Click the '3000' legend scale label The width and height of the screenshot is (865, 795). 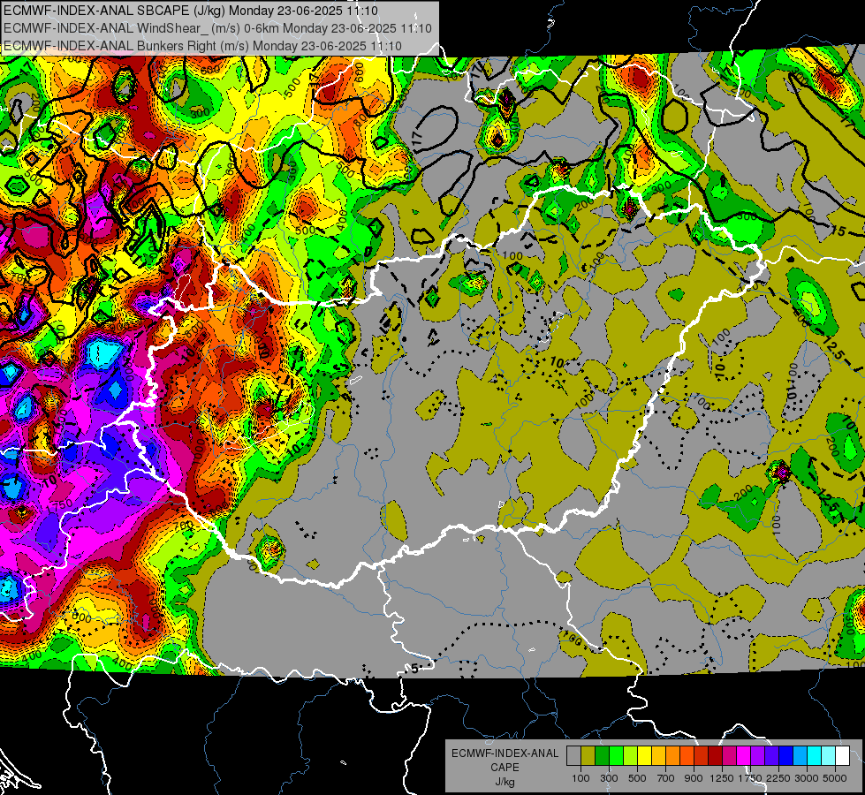[807, 779]
